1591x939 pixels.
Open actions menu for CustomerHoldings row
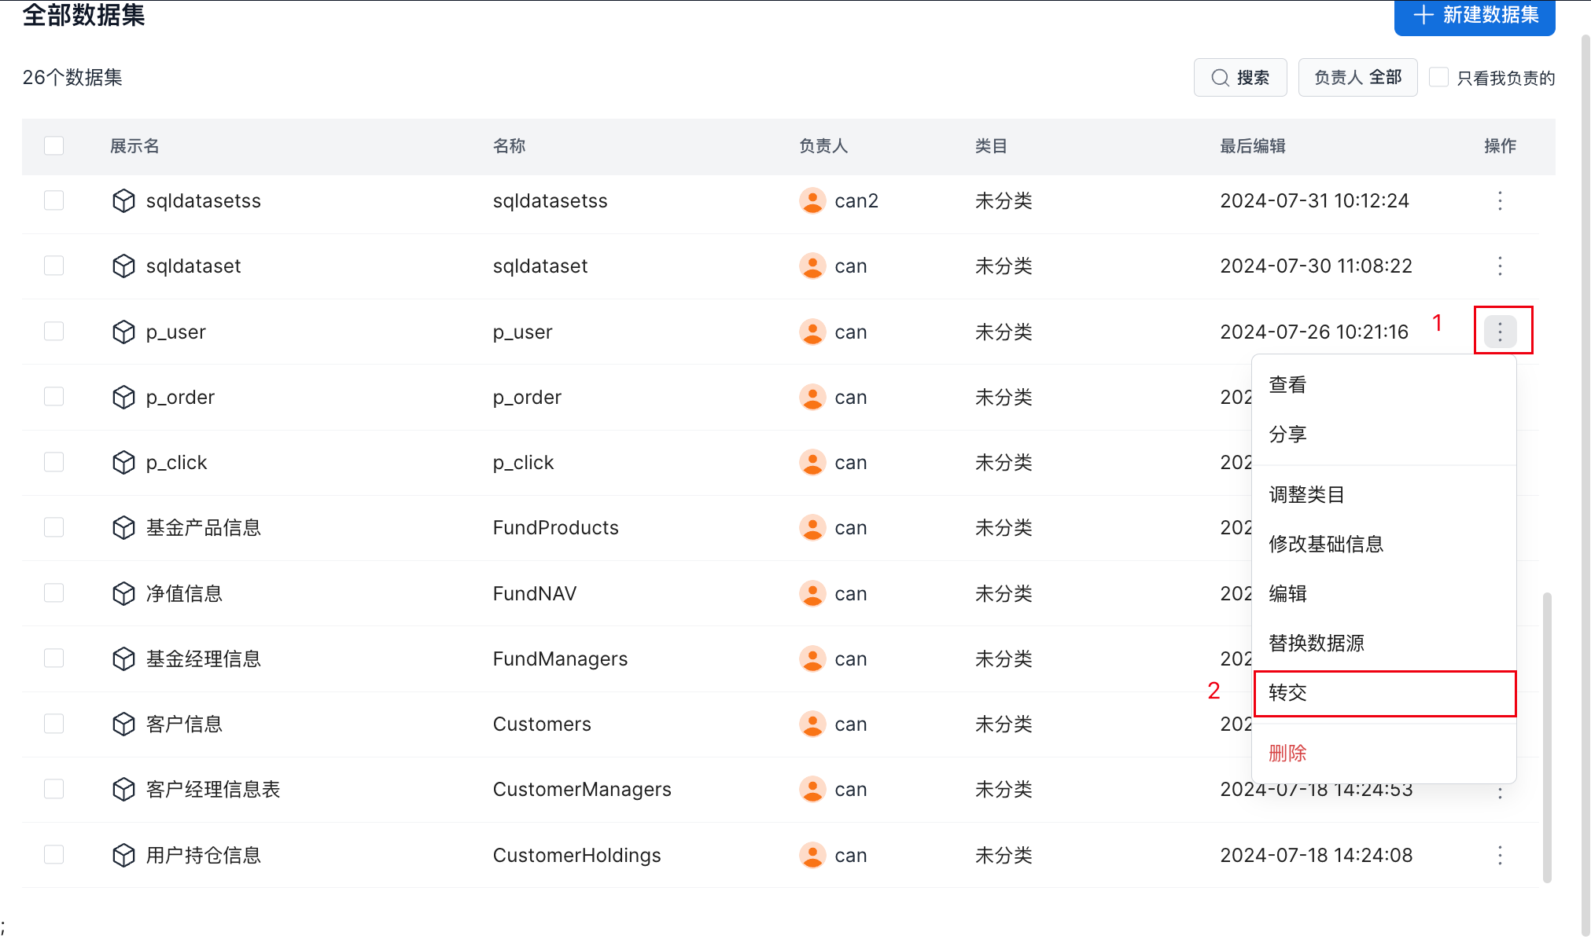tap(1500, 855)
